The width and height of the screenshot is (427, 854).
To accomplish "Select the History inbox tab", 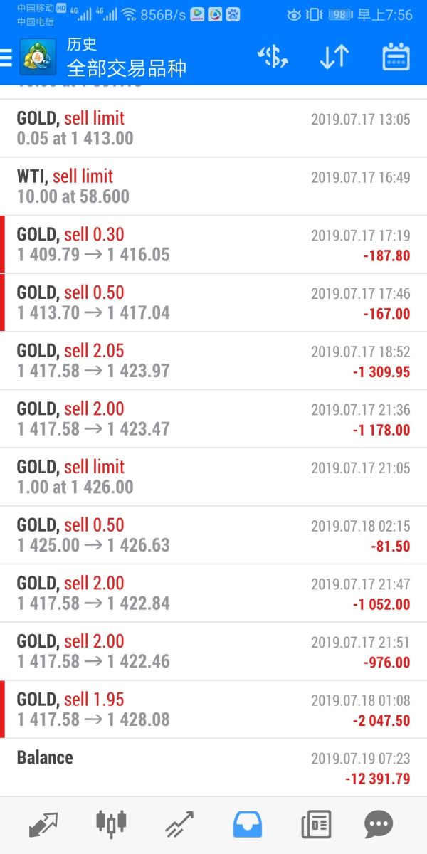I will coord(247,825).
